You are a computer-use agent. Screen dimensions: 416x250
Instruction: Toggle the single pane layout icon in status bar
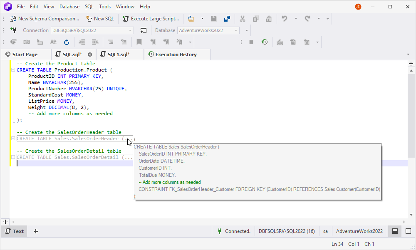click(409, 231)
